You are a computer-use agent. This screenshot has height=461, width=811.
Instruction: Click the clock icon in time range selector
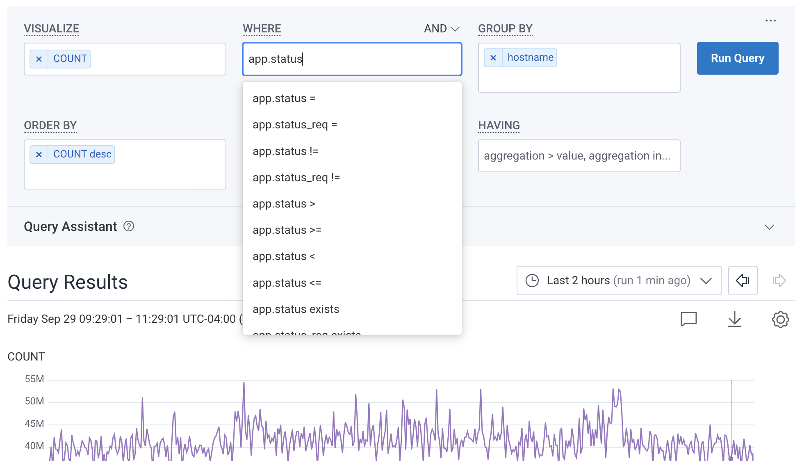coord(532,281)
